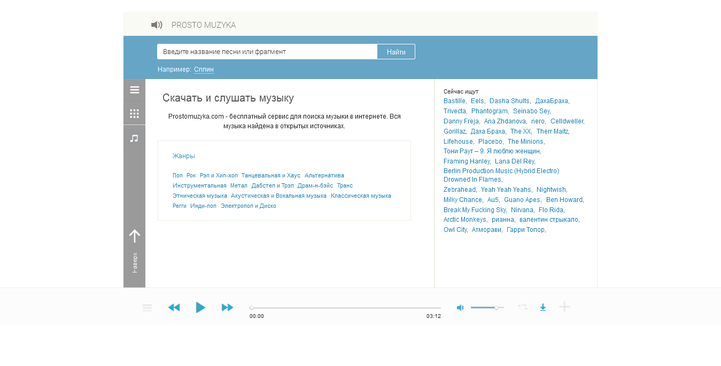Open the Метал genre

[239, 185]
